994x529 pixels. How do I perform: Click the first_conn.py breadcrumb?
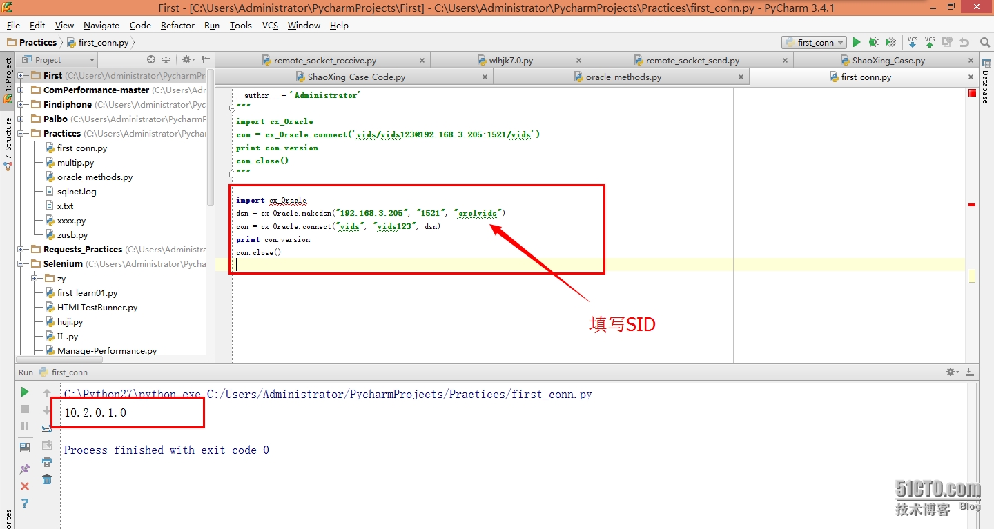pyautogui.click(x=97, y=42)
